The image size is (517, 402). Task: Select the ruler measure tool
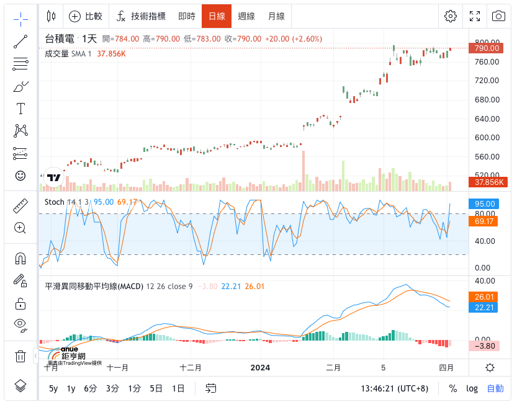click(20, 206)
